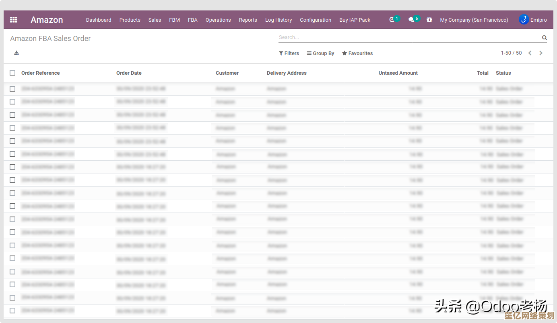This screenshot has height=323, width=557.
Task: Go to the previous page arrow
Action: 530,53
